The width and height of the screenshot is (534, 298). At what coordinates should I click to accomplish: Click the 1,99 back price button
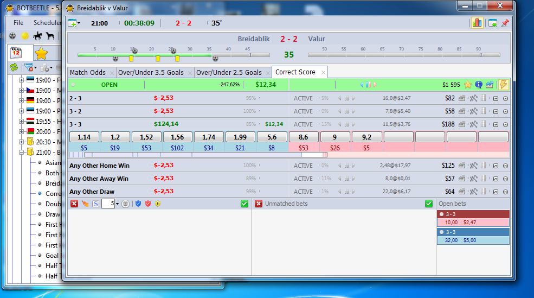[x=240, y=137]
